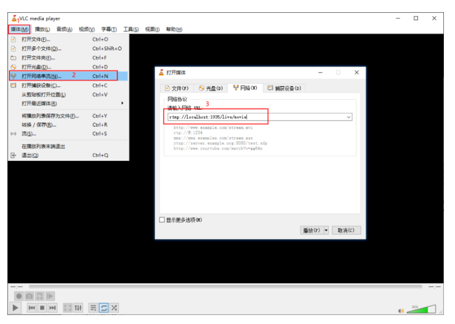Screen dimensions: 455x324
Task: Open the dropdown arrow next to 播放(P)
Action: tap(326, 230)
